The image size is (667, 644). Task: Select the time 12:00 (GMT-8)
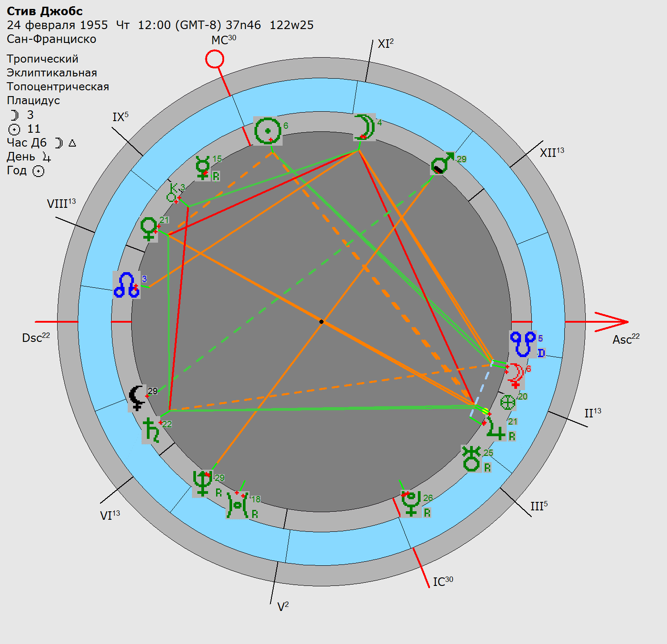coord(179,25)
